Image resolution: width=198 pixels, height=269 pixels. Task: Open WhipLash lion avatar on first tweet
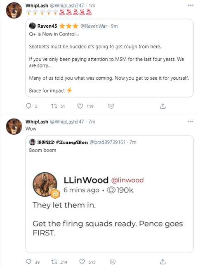pos(14,10)
